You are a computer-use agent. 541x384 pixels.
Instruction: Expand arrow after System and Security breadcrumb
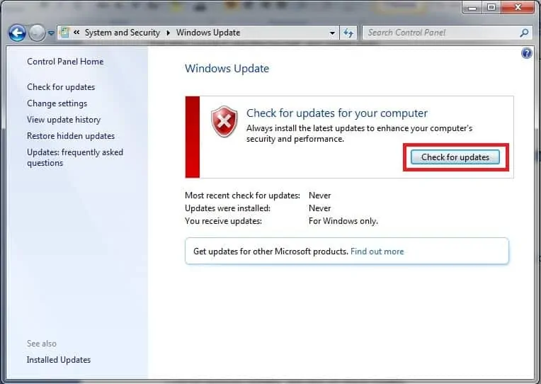pos(168,33)
